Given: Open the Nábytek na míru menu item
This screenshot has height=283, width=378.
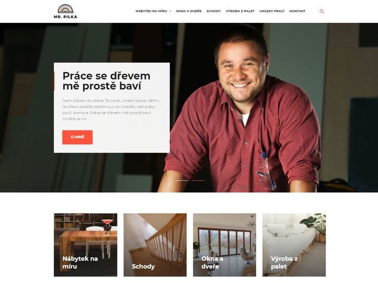Looking at the screenshot, I should (151, 11).
